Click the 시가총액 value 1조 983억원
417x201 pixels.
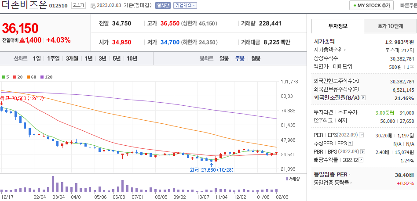pyautogui.click(x=399, y=42)
